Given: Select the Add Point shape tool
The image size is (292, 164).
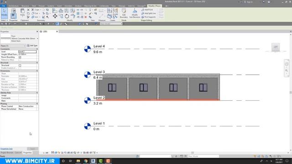Looking at the screenshot, I should coord(147,10).
